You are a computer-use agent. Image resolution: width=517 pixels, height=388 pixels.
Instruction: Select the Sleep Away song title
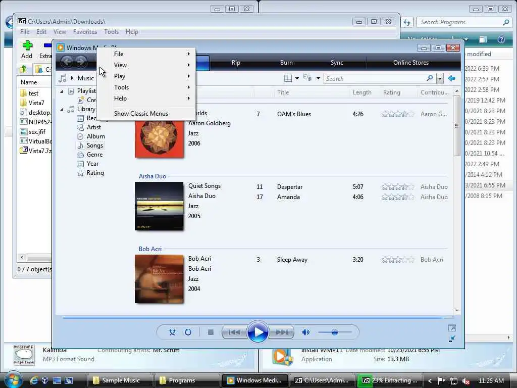(292, 260)
